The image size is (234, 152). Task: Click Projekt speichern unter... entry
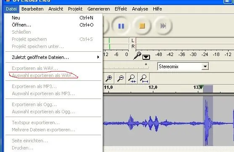53,46
